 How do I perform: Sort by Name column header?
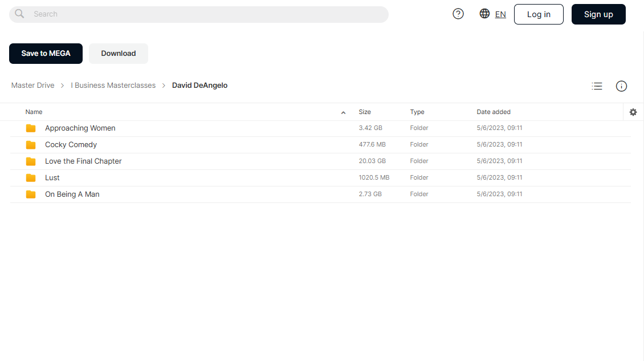34,112
